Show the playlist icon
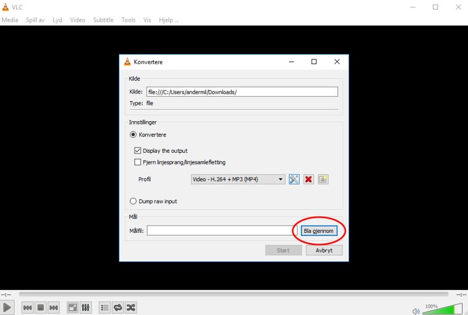468x315 pixels. pos(104,307)
